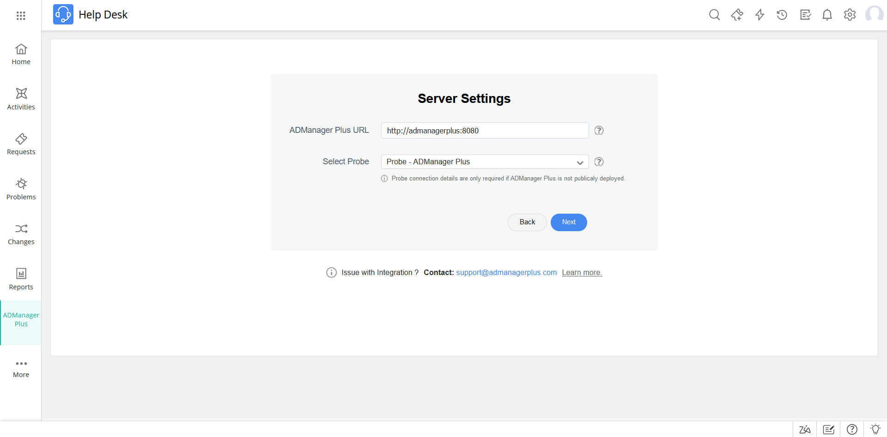Open quick actions lightning bolt icon
The height and width of the screenshot is (437, 887).
tap(759, 15)
